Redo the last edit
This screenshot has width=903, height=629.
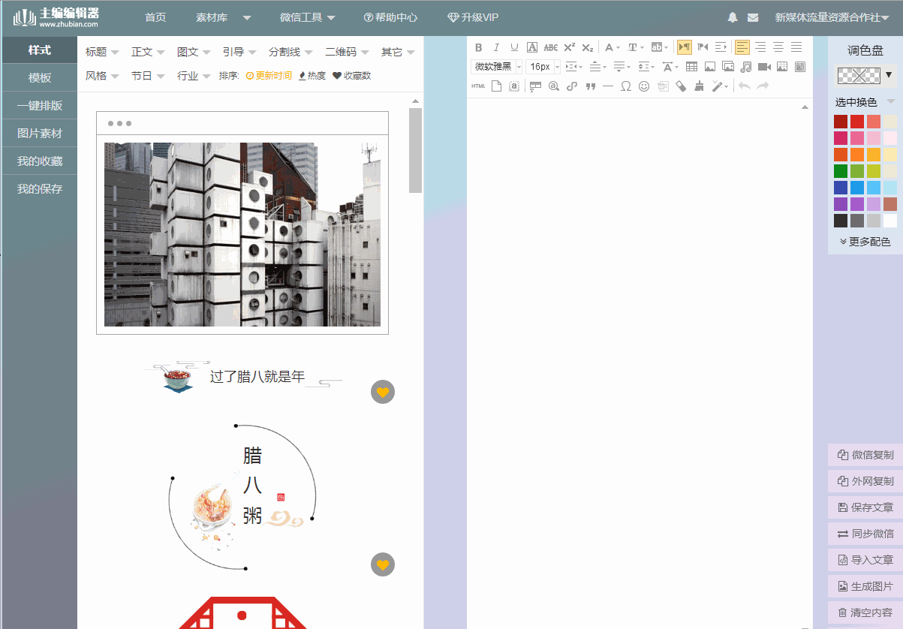(x=763, y=86)
